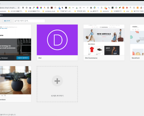Click the blue chain link extension icon
Image resolution: width=144 pixels, height=116 pixels.
pos(109,8)
